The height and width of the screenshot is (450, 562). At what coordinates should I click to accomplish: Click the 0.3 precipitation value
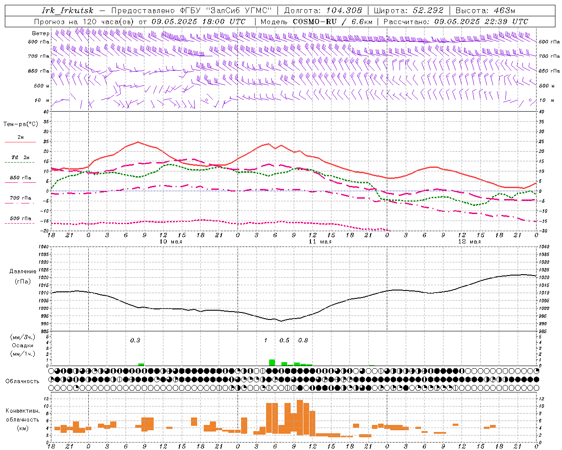[x=135, y=341]
